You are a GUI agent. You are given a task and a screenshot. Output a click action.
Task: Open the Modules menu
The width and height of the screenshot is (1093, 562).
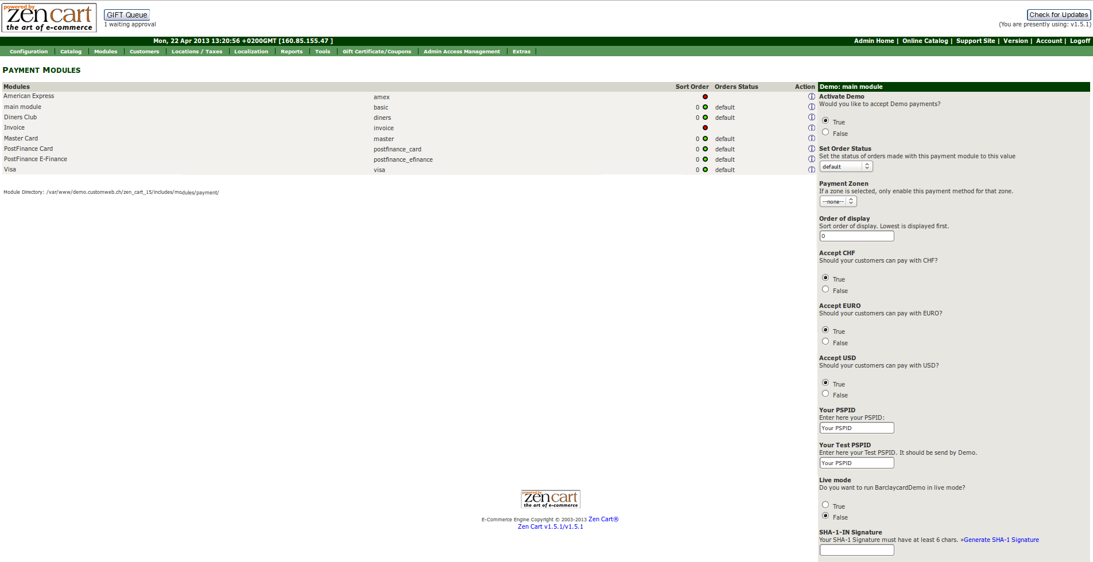106,52
